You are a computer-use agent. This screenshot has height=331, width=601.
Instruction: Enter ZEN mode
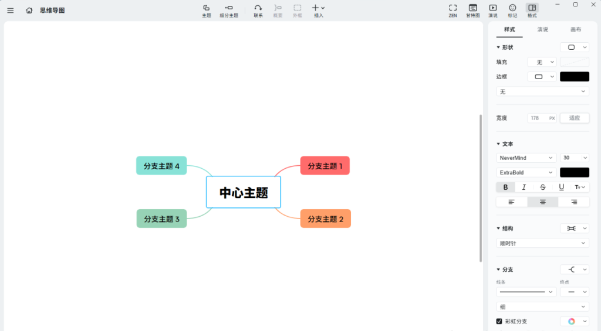[453, 11]
